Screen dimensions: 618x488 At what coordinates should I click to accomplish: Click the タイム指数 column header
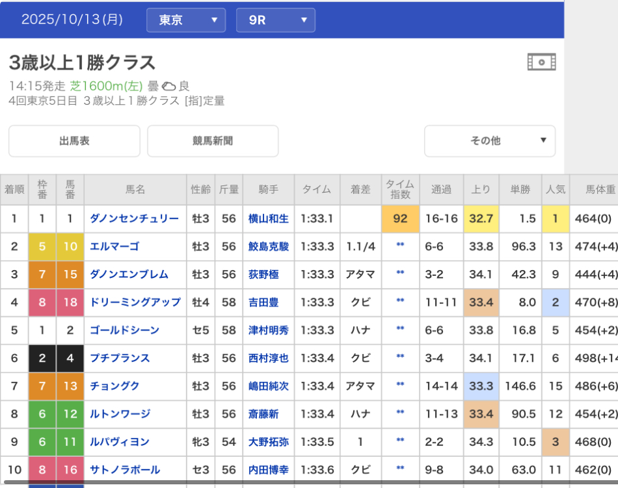click(400, 189)
